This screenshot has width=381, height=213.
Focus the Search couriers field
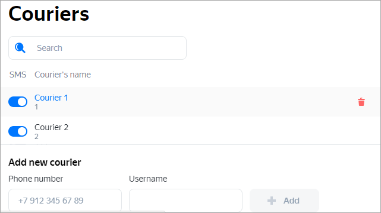coord(97,48)
